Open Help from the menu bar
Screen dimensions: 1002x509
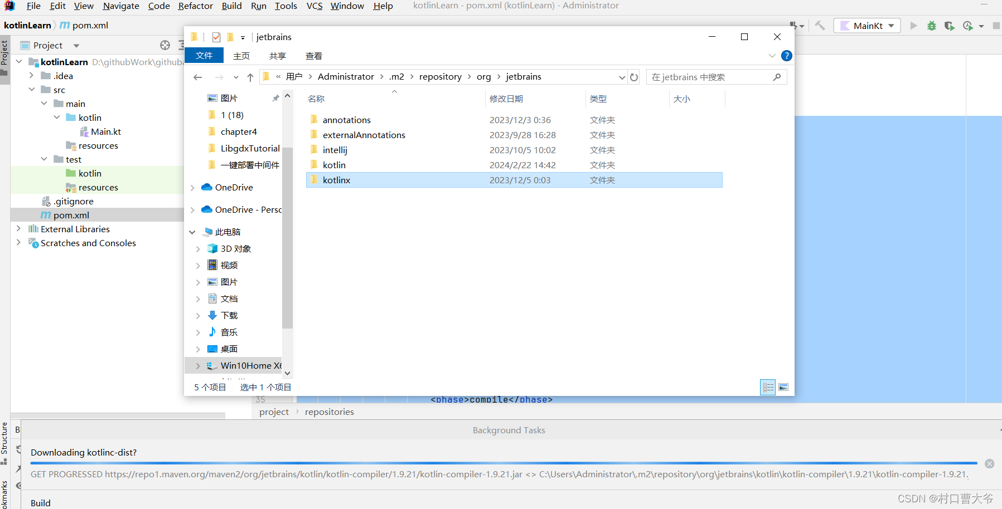tap(383, 6)
